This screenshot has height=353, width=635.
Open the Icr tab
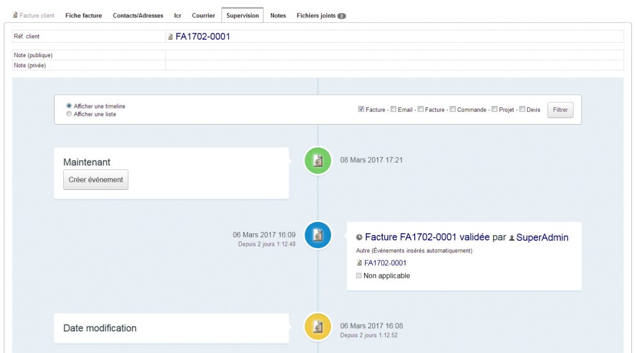178,16
